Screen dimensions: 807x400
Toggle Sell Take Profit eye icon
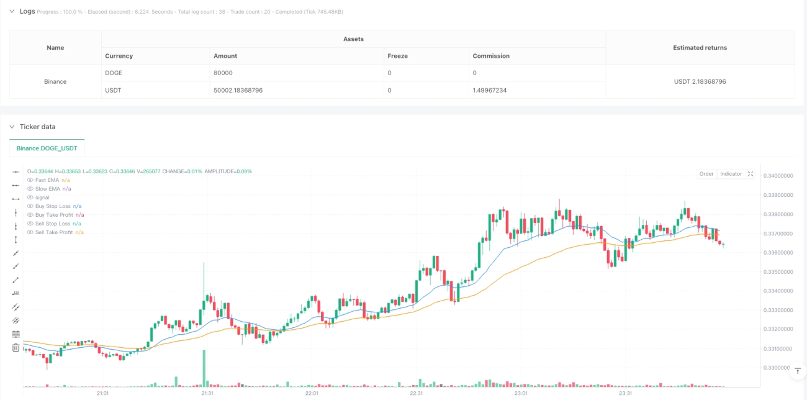coord(30,232)
